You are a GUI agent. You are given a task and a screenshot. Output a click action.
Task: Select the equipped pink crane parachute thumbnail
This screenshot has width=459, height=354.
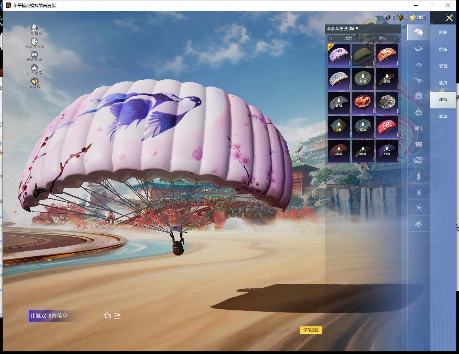[x=339, y=55]
